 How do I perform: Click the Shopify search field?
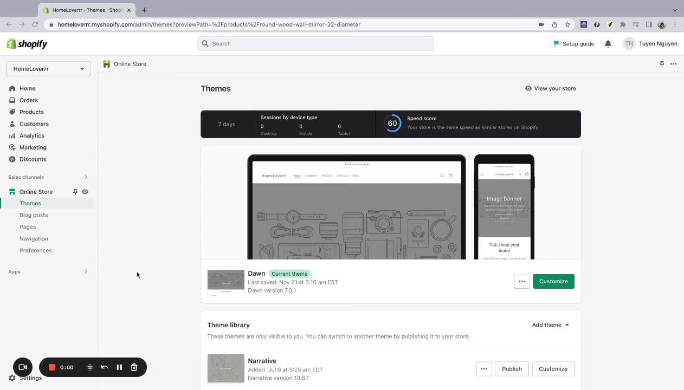pos(315,43)
